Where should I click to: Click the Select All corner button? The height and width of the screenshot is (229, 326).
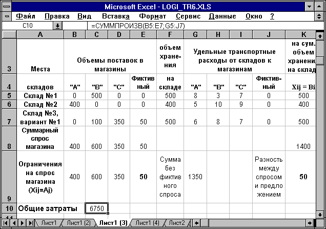[9, 34]
